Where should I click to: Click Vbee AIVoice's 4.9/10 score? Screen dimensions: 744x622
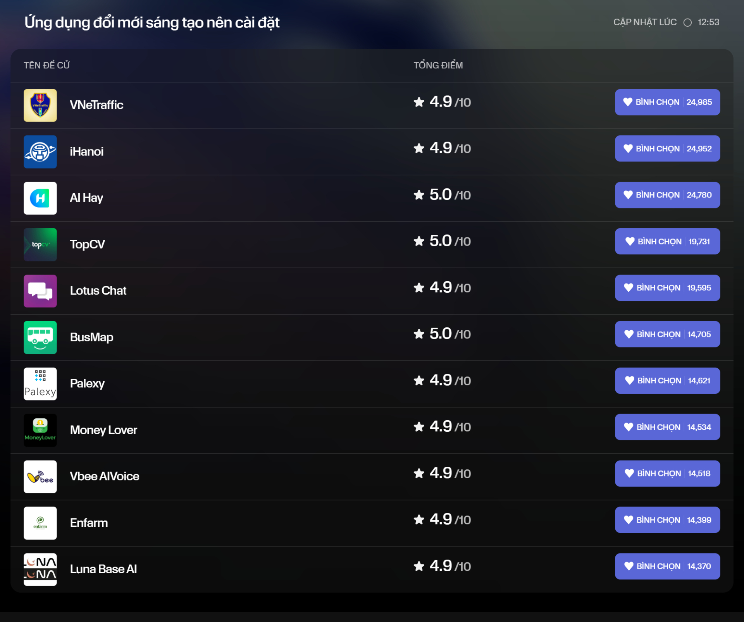coord(442,473)
